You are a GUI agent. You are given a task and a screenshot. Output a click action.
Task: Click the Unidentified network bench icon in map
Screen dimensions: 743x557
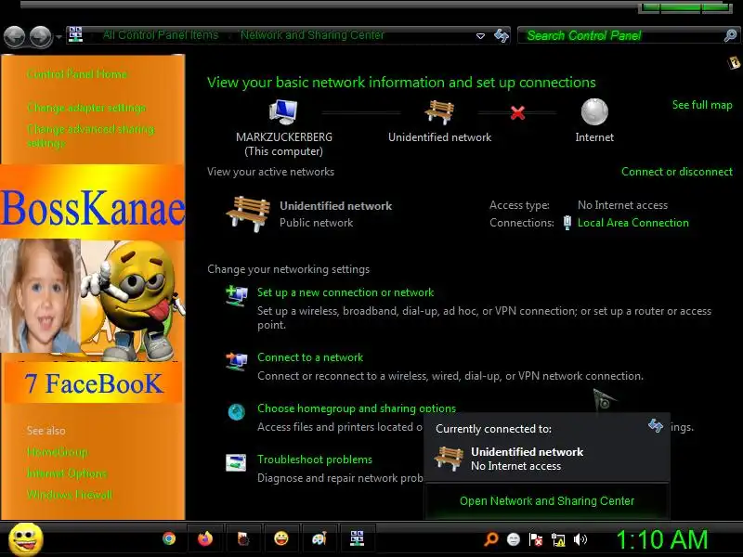click(x=439, y=112)
